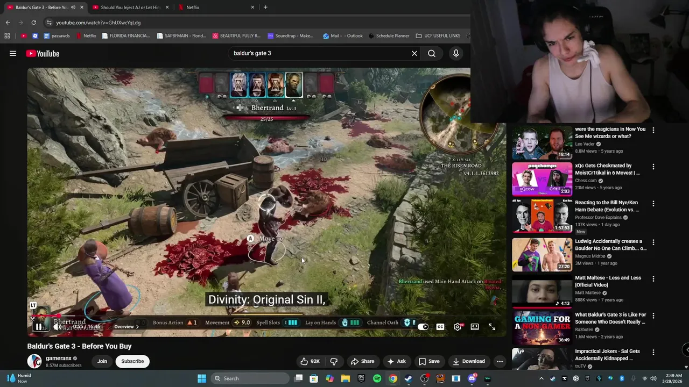Open the gameranx channel name link

59,358
